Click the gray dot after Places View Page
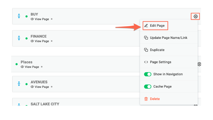Viewport: 213px width, 120px height. point(42,67)
